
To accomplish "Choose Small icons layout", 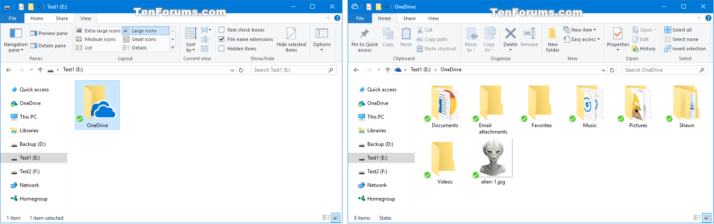I will pyautogui.click(x=140, y=39).
